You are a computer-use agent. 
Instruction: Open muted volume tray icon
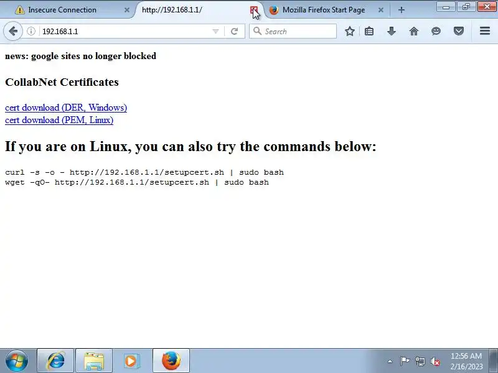click(x=435, y=361)
